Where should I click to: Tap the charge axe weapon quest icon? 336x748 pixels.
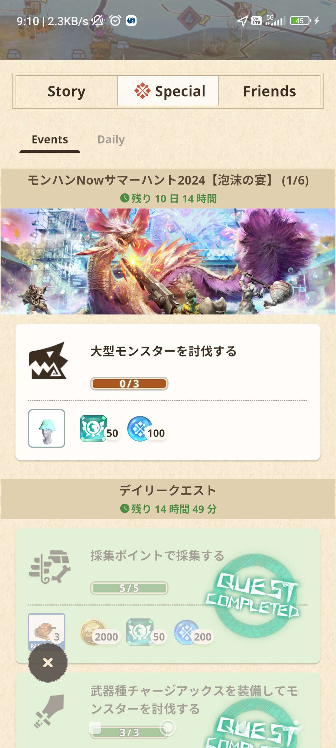pos(49,711)
